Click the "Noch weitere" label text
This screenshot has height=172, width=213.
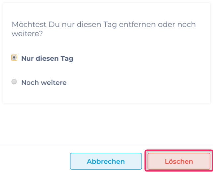(44, 82)
